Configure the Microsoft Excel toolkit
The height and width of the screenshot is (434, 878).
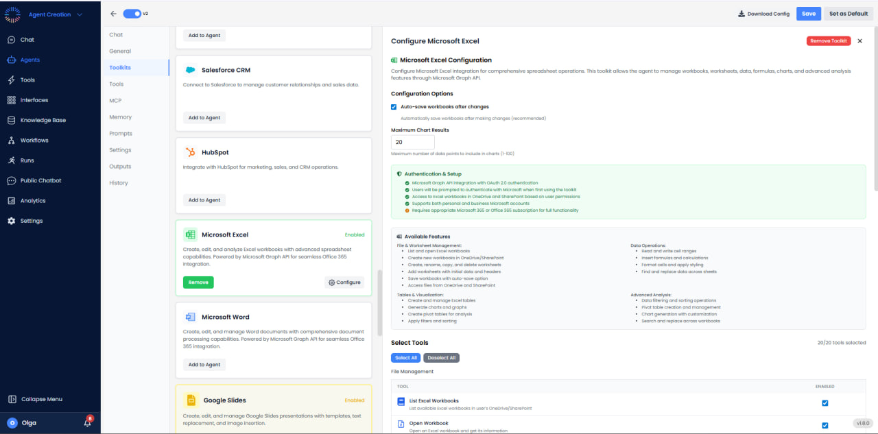pos(344,282)
